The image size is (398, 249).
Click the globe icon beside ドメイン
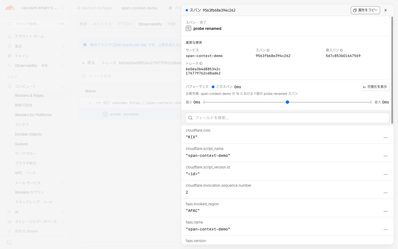coord(9,56)
